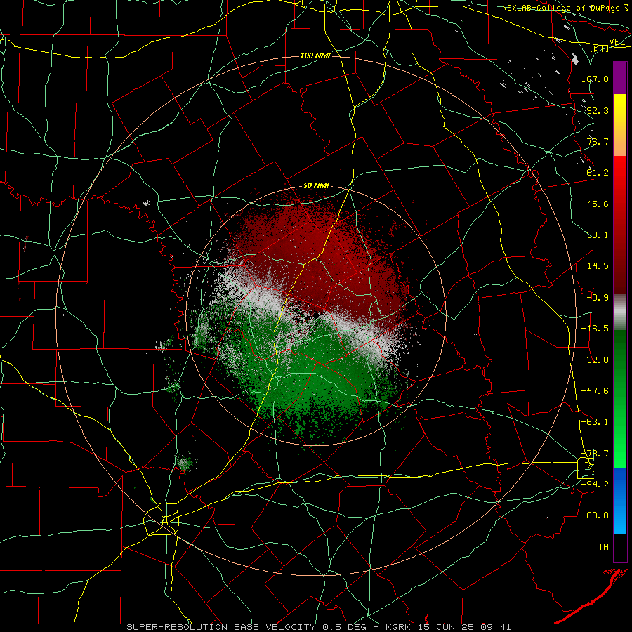The image size is (632, 632).
Task: Click the 92.3 value on the velocity scale
Action: coord(598,110)
